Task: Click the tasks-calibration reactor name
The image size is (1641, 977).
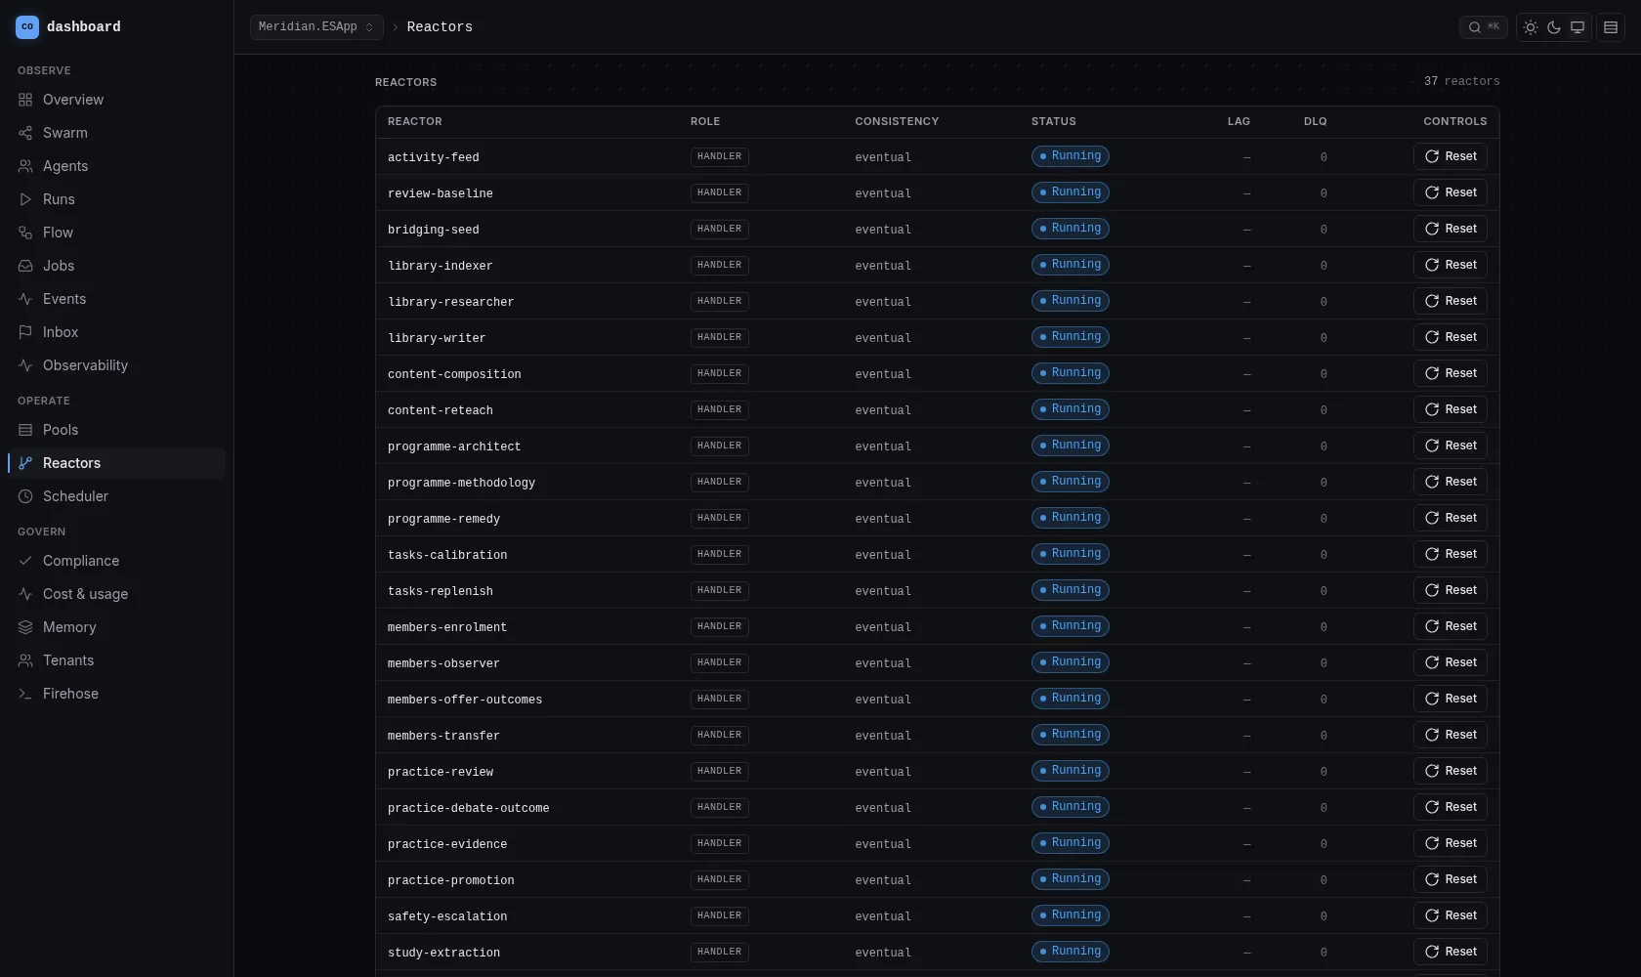Action: click(447, 555)
